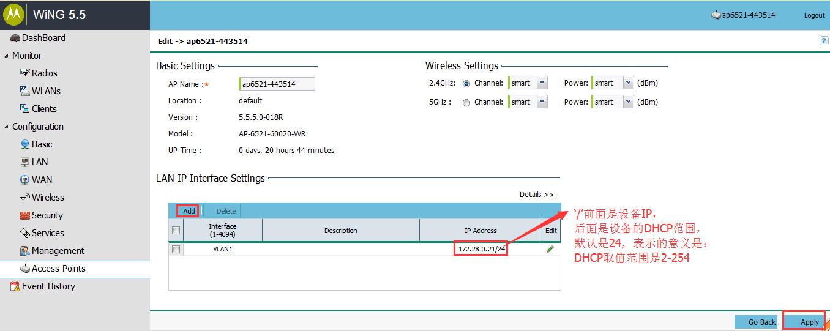Select the 2.4GHz radio button
Viewport: 830px width, 331px height.
tap(466, 83)
